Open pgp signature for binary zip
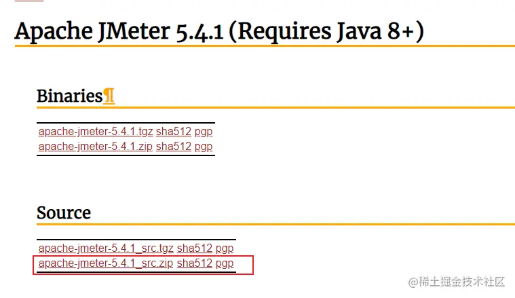The height and width of the screenshot is (298, 515). (204, 147)
